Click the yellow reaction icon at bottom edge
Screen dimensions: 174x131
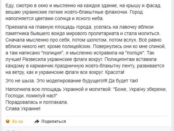[19, 130]
